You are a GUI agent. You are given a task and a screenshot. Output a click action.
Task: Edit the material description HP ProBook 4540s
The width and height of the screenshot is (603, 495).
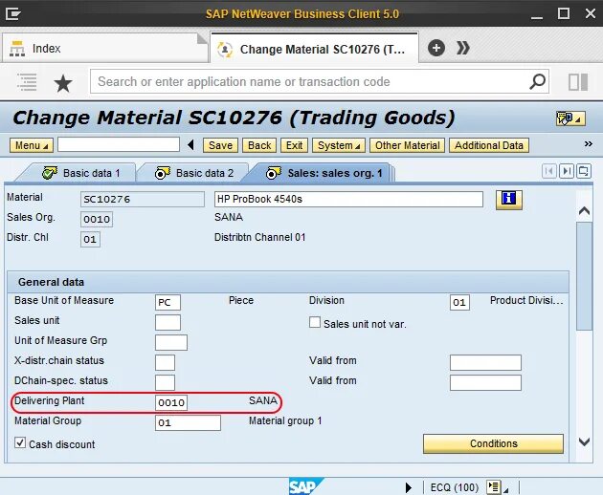click(x=348, y=199)
